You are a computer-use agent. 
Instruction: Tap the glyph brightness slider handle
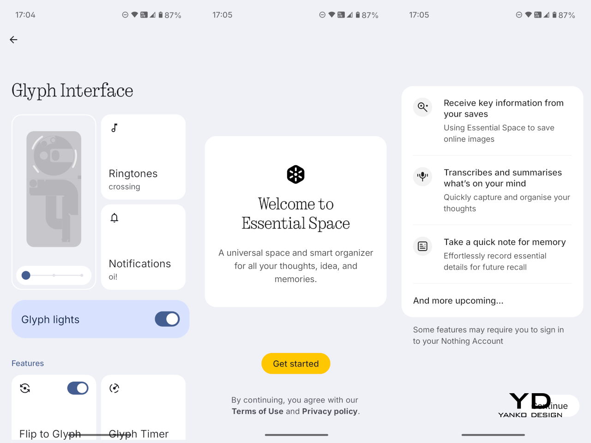click(26, 275)
